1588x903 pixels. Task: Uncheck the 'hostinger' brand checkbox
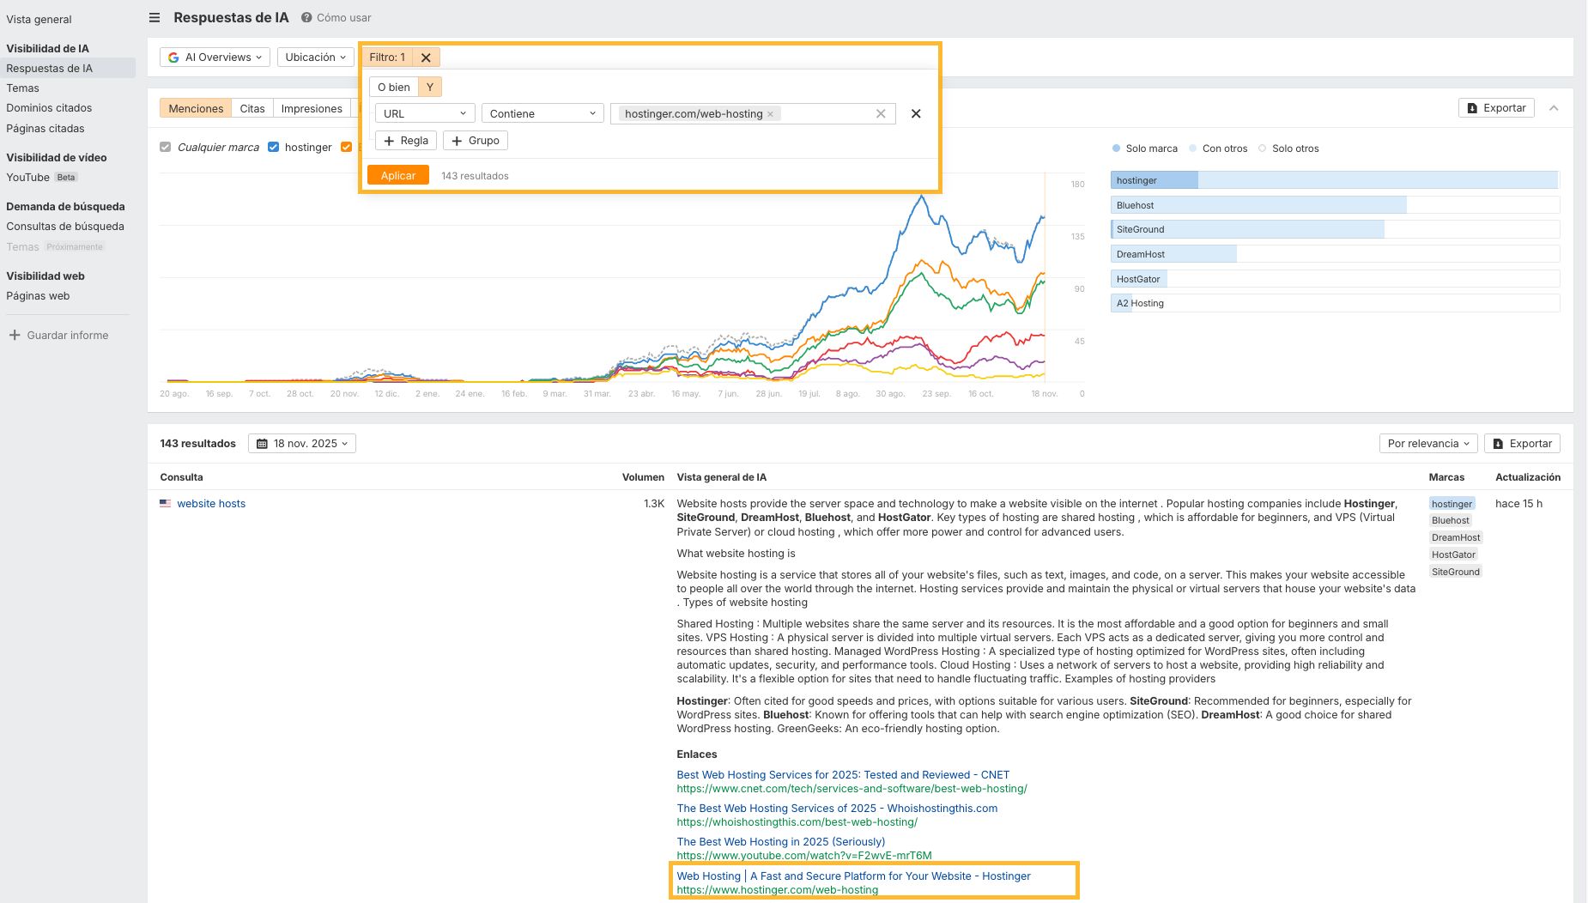pos(273,147)
